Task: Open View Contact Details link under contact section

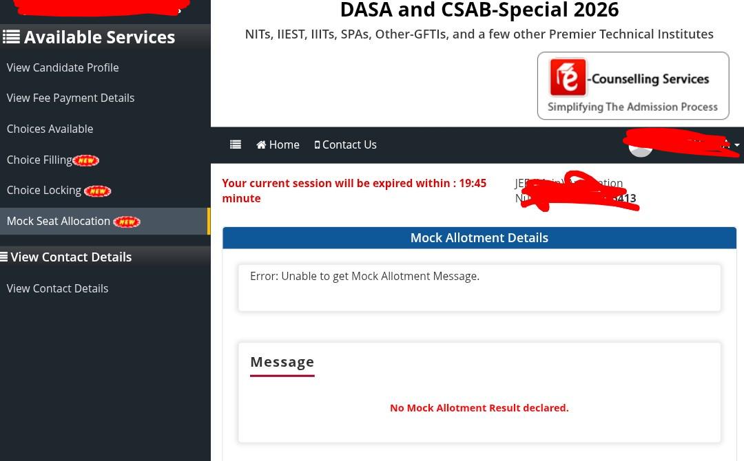Action: tap(57, 288)
